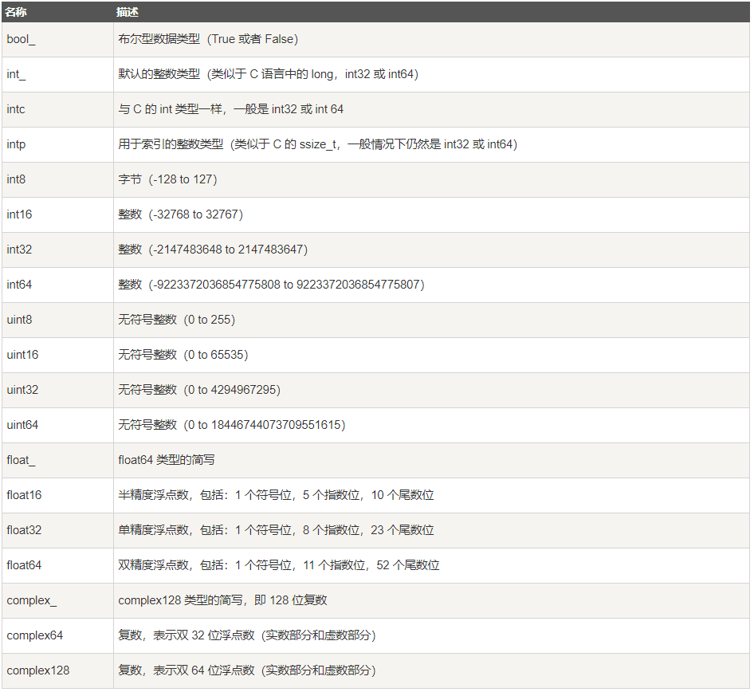
Task: Click the 整数 (-32768 to 32767) description
Action: click(x=181, y=215)
